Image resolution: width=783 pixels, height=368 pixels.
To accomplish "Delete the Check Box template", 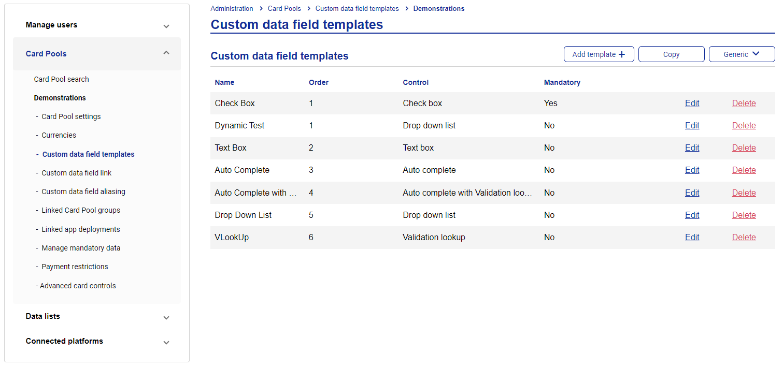I will (x=744, y=103).
